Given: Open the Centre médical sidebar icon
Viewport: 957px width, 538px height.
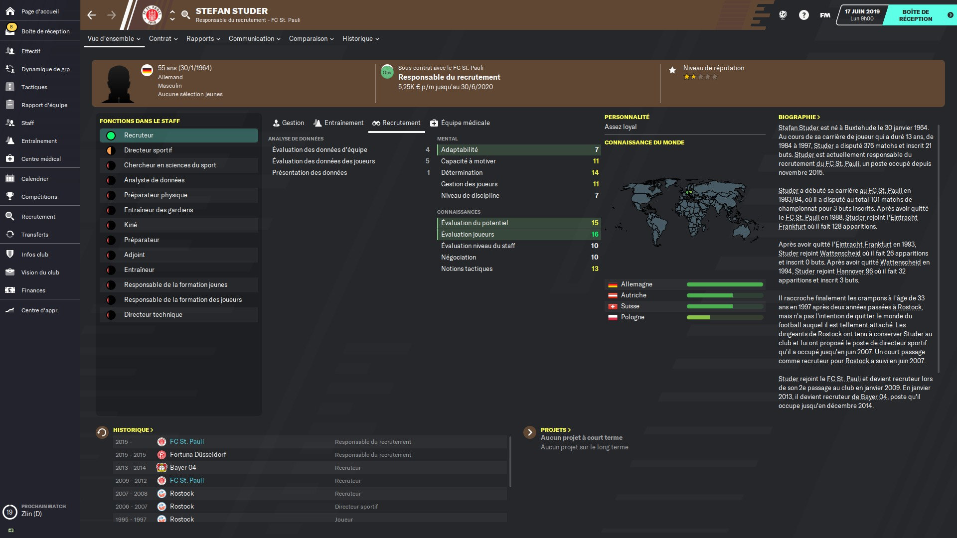Looking at the screenshot, I should click(10, 159).
